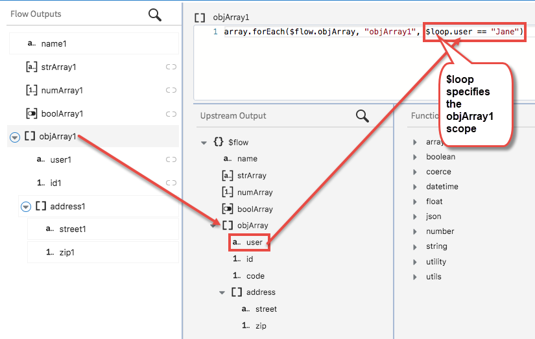
Task: Expand the datetime function category
Action: [415, 187]
